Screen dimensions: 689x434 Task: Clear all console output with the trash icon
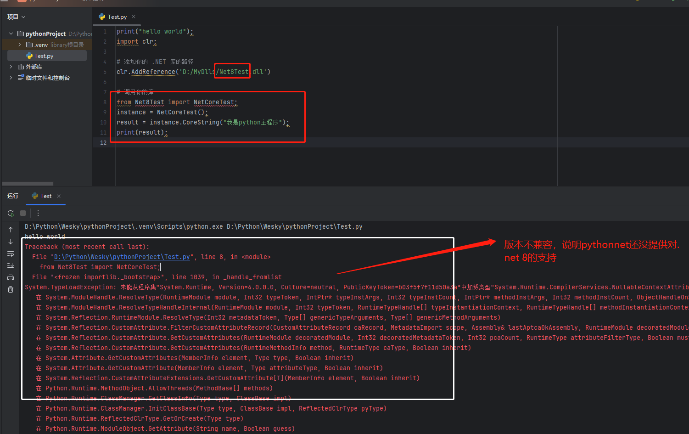tap(11, 289)
